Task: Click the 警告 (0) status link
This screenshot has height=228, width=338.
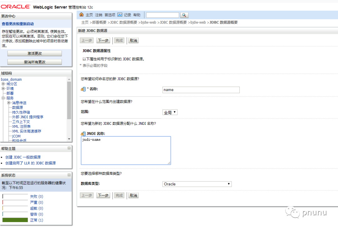Action: pyautogui.click(x=37, y=214)
